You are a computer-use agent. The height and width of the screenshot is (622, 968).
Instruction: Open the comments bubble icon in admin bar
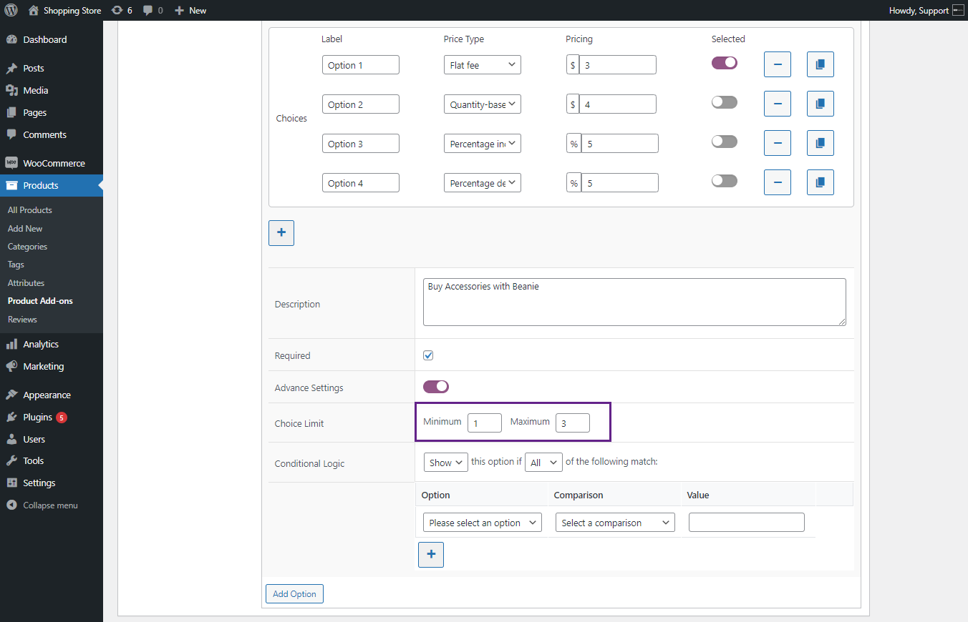[x=147, y=11]
